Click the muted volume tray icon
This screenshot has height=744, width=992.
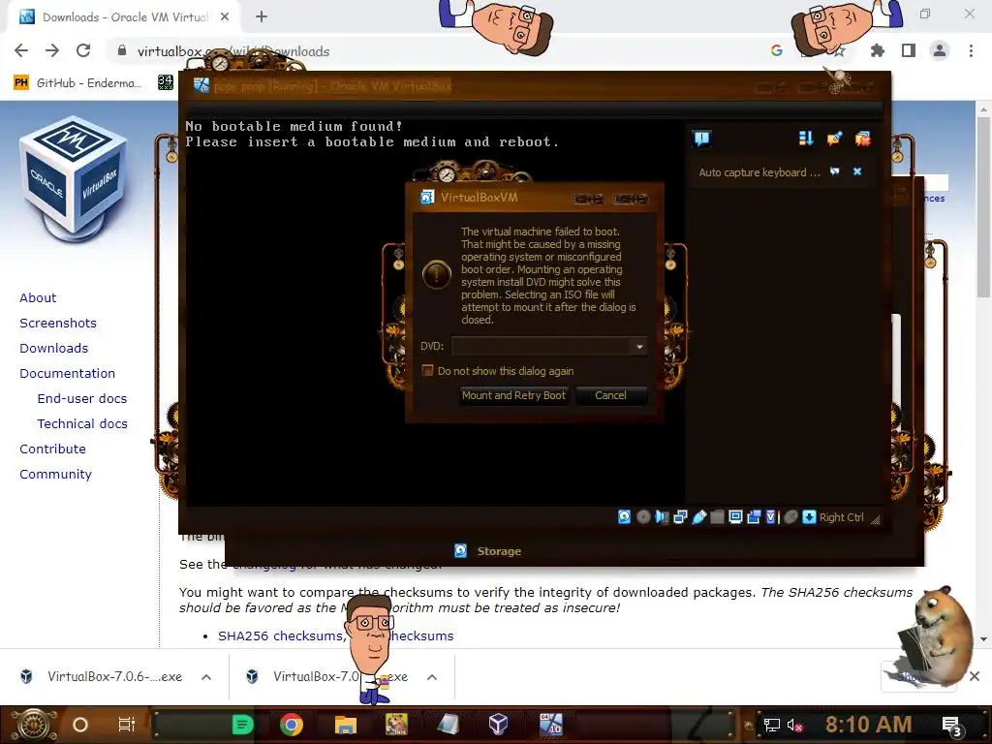[x=794, y=725]
